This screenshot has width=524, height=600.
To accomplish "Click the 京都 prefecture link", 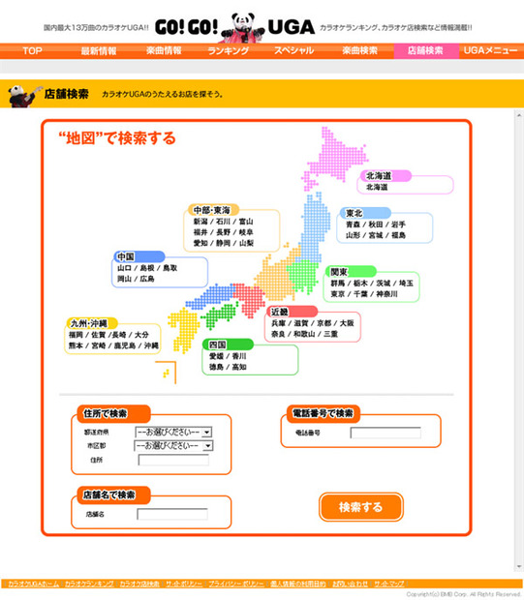I will pyautogui.click(x=324, y=323).
